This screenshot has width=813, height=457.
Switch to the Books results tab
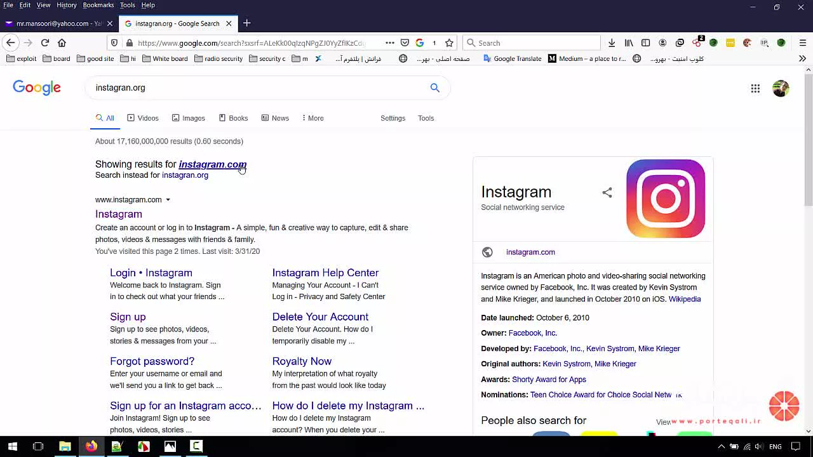coord(233,118)
